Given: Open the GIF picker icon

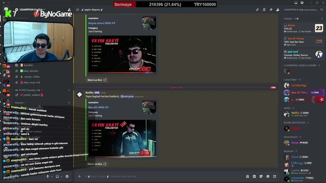Looking at the screenshot, I should point(254,176).
